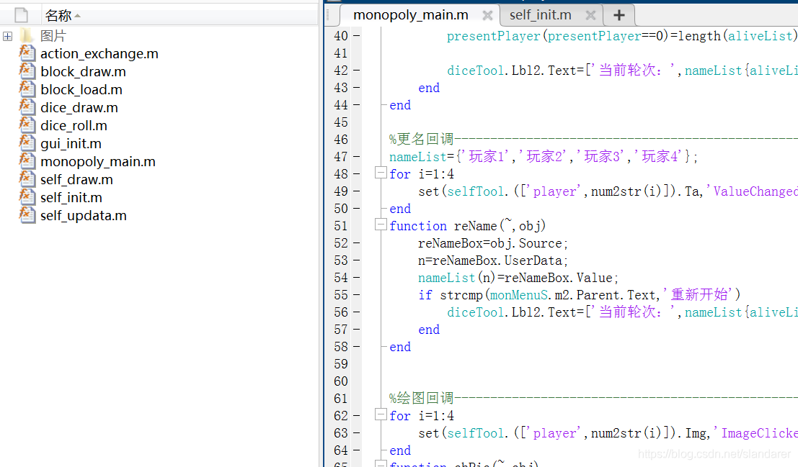Click the strcmp condition on line 55

579,295
